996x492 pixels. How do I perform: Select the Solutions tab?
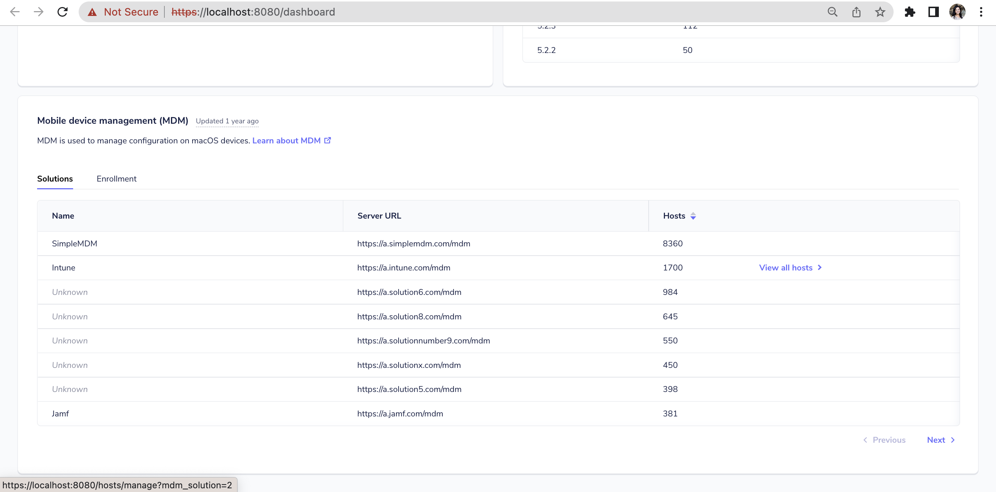click(x=55, y=179)
